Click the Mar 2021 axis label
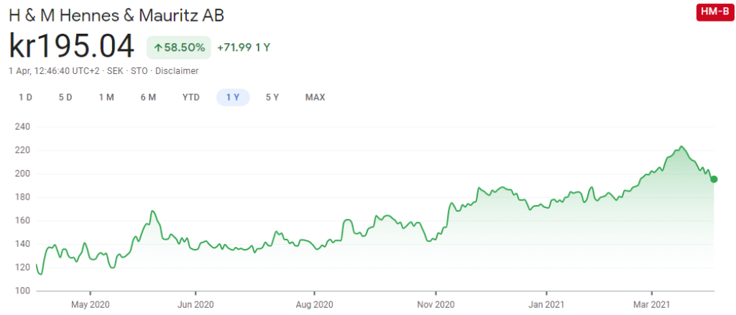The height and width of the screenshot is (315, 736). (x=653, y=305)
